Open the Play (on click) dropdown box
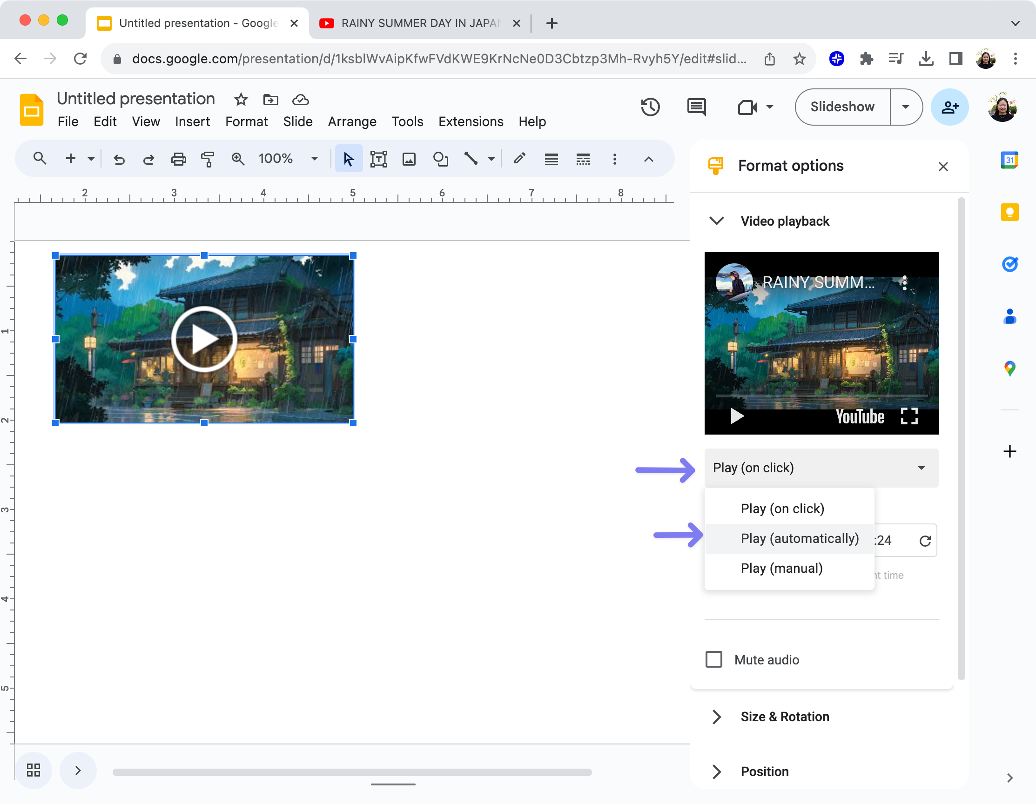 tap(821, 468)
